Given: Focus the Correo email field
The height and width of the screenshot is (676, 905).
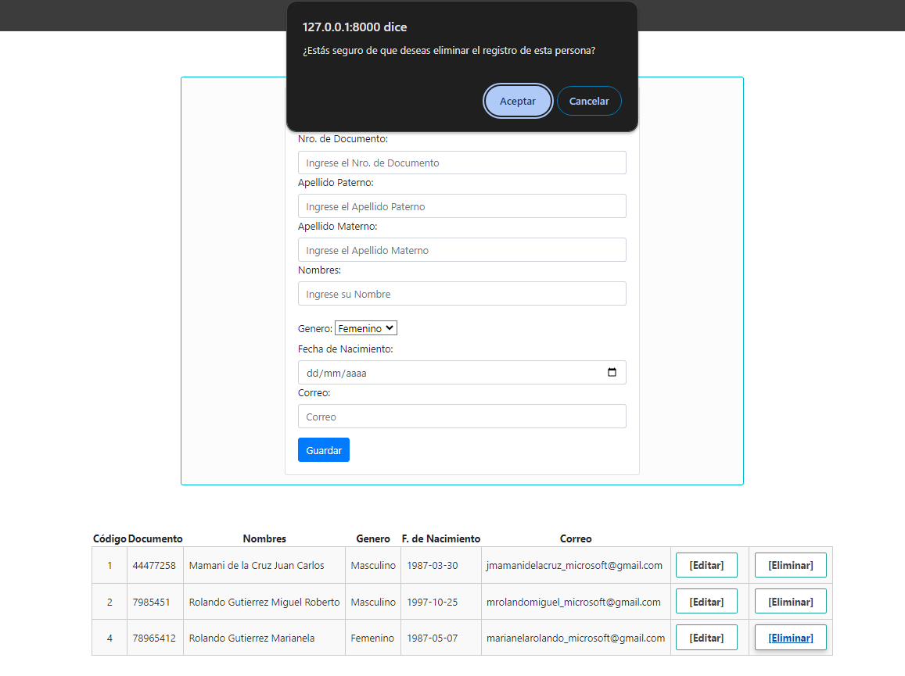Looking at the screenshot, I should click(461, 417).
